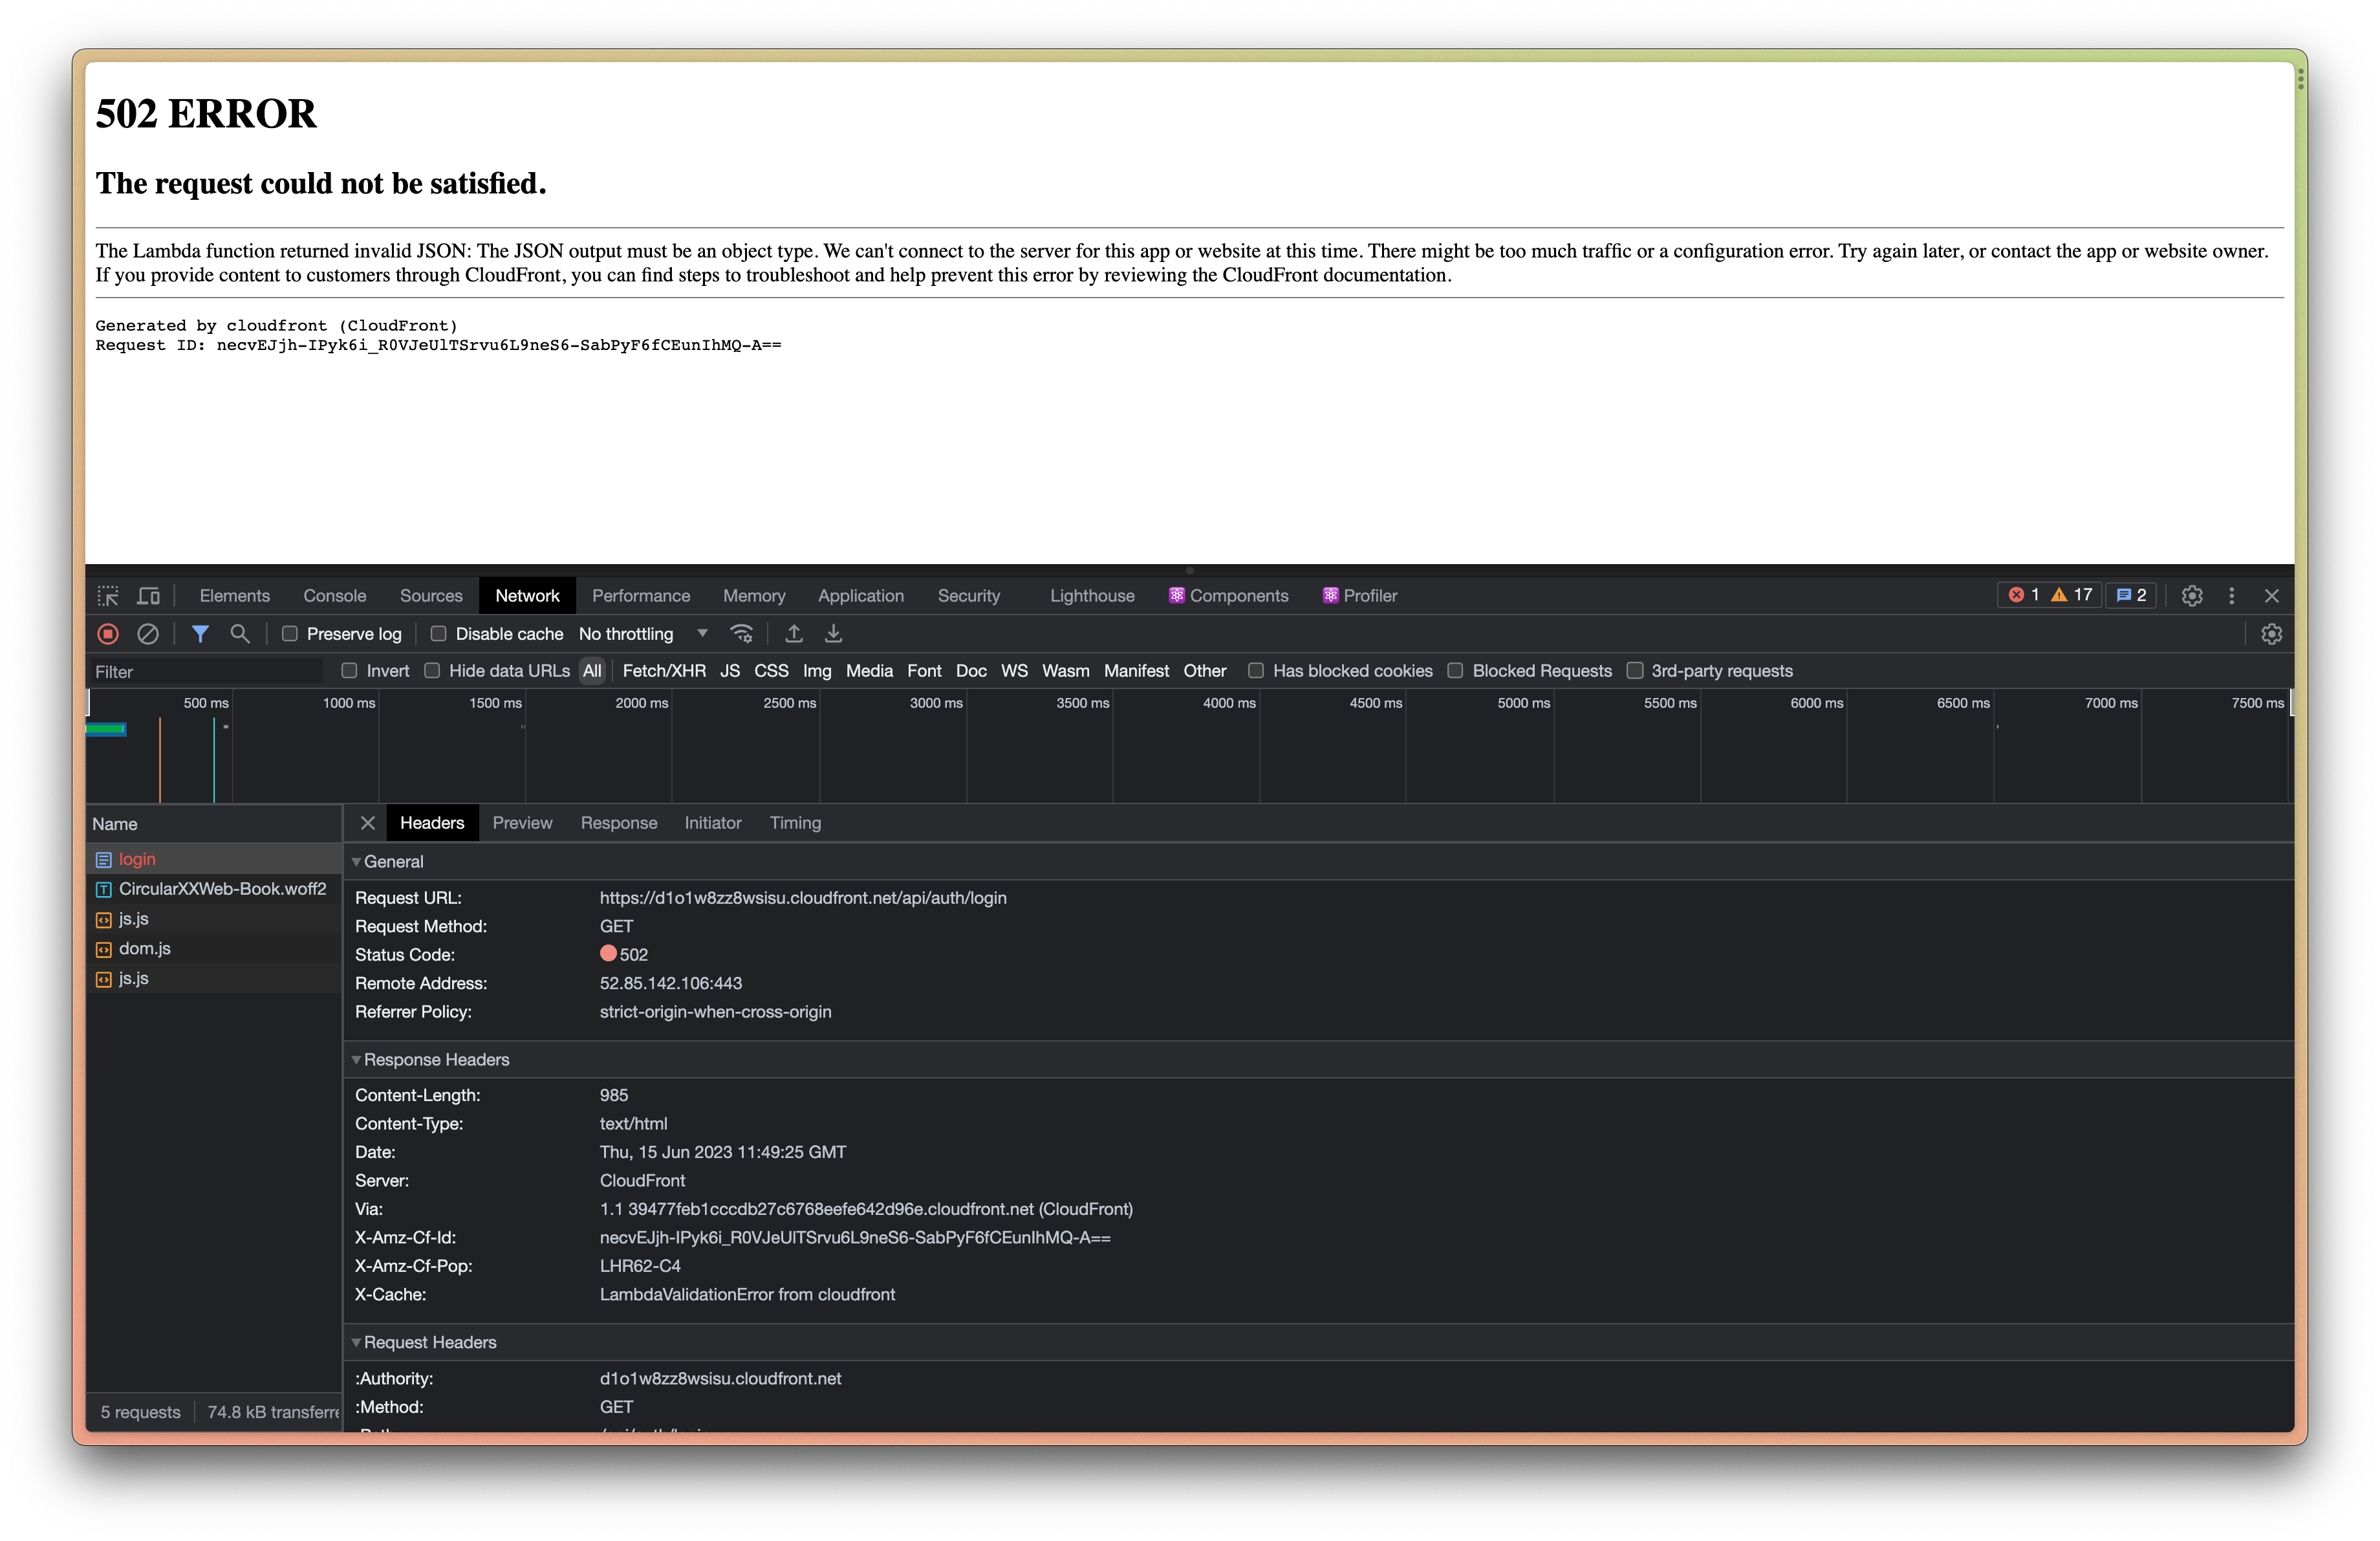Open network conditions wifi icon
The image size is (2380, 1541).
click(x=741, y=634)
